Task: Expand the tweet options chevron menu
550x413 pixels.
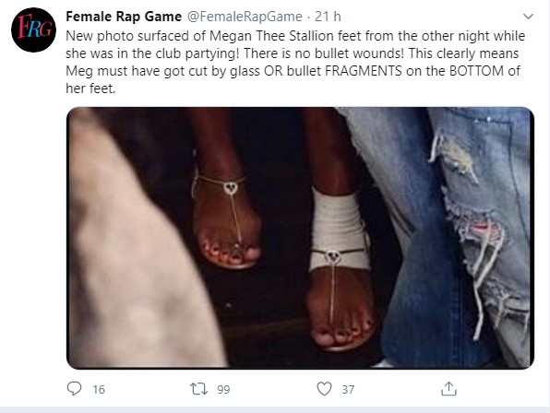Action: click(x=528, y=17)
